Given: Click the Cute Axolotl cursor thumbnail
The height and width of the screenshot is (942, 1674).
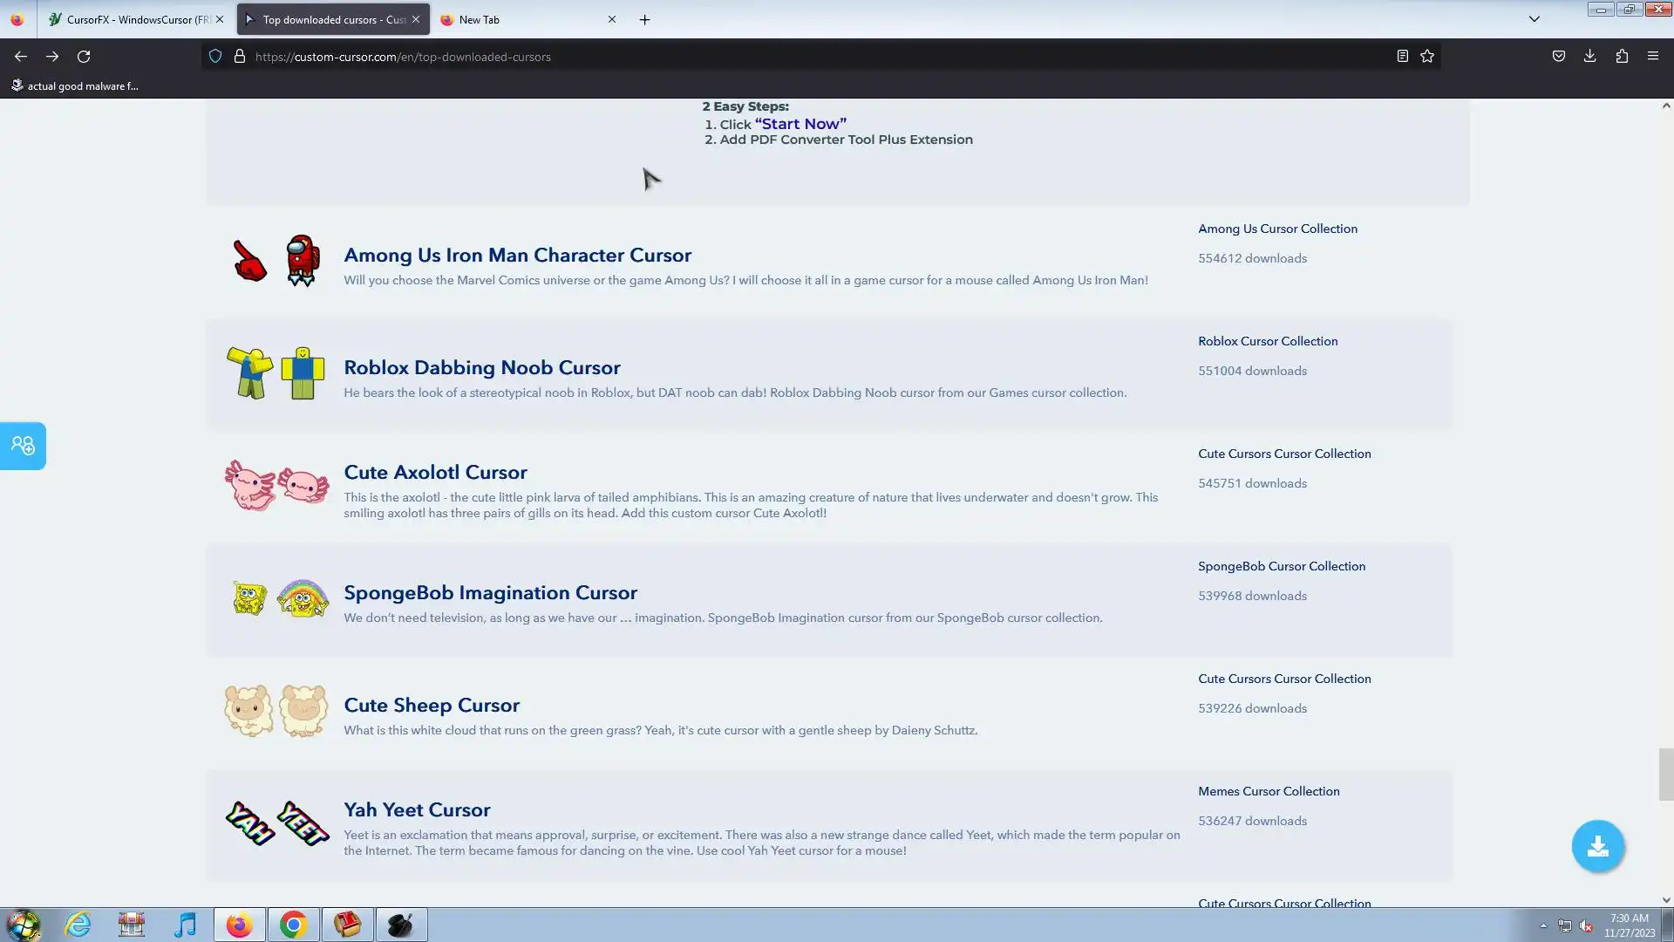Looking at the screenshot, I should (x=276, y=486).
